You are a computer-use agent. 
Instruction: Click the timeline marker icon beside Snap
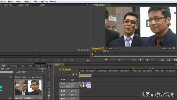(77, 74)
